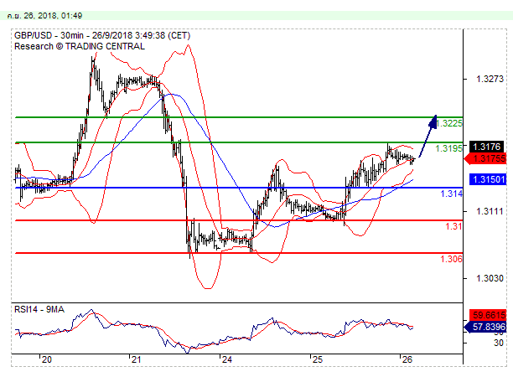
Task: Click the date axis label 20
Action: coord(47,359)
